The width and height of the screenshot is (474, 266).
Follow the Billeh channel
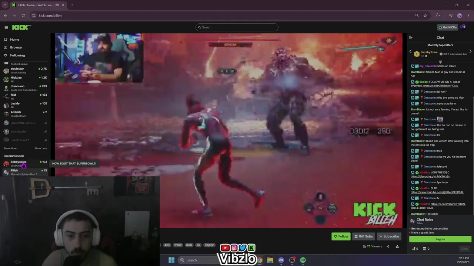coord(341,236)
